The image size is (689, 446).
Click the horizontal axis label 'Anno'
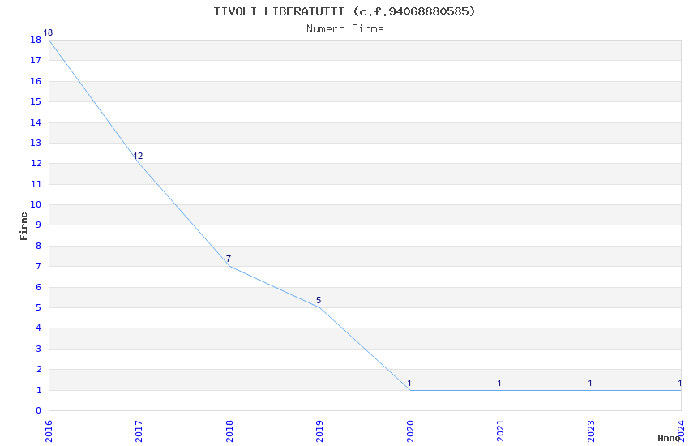click(x=669, y=438)
